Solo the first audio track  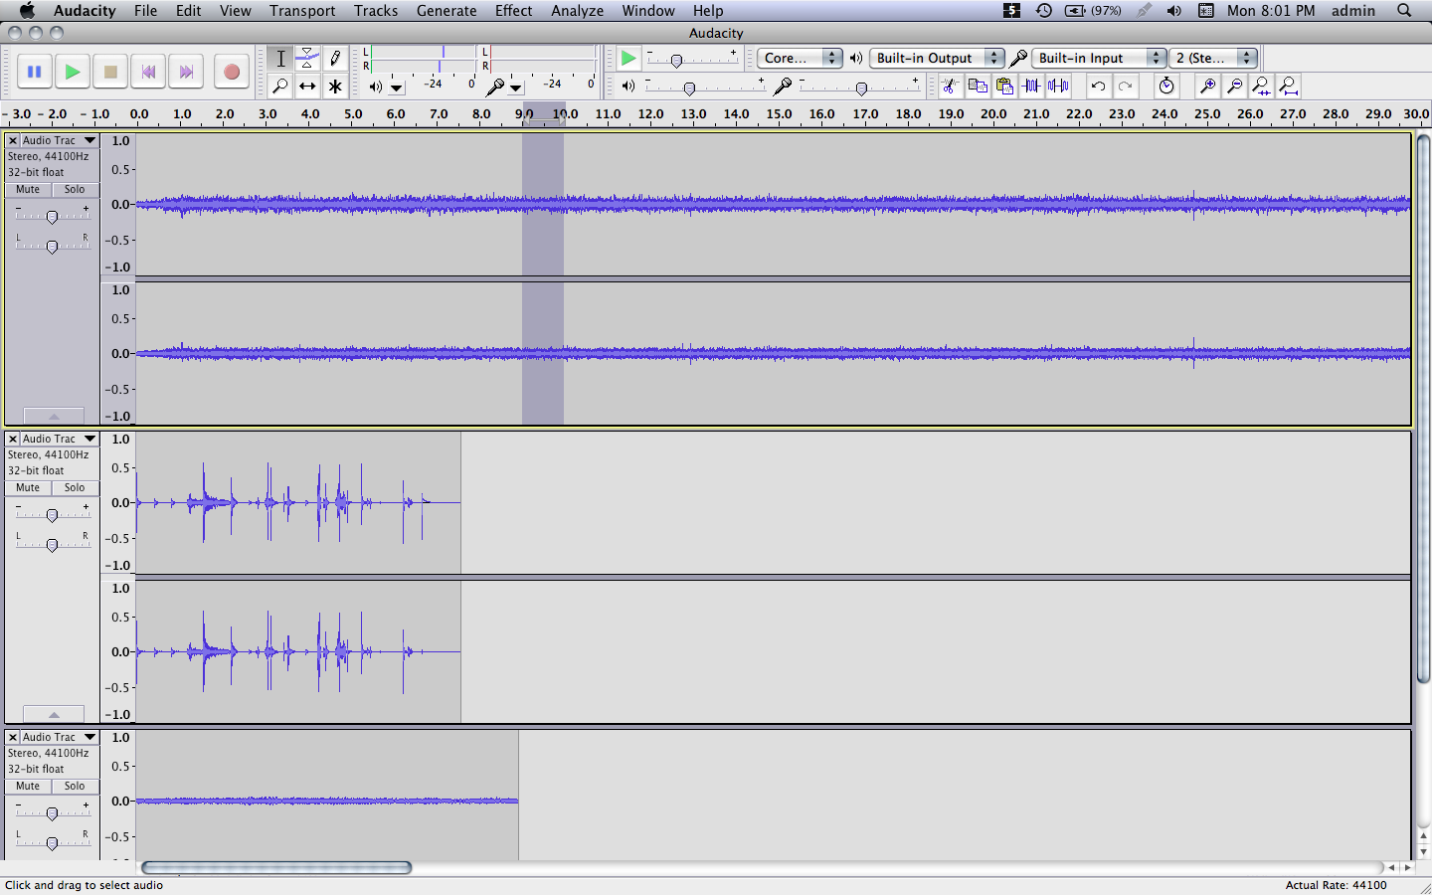click(75, 190)
